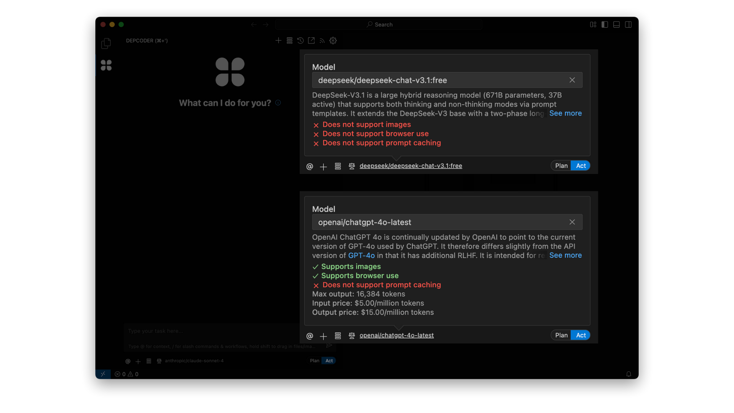Screen dimensions: 734x413
Task: Expand ChatGPT 4o description with See more
Action: click(565, 255)
